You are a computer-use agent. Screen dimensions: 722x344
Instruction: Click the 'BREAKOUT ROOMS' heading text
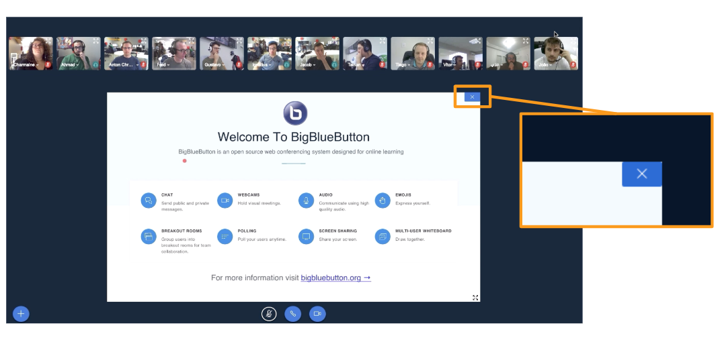tap(182, 231)
